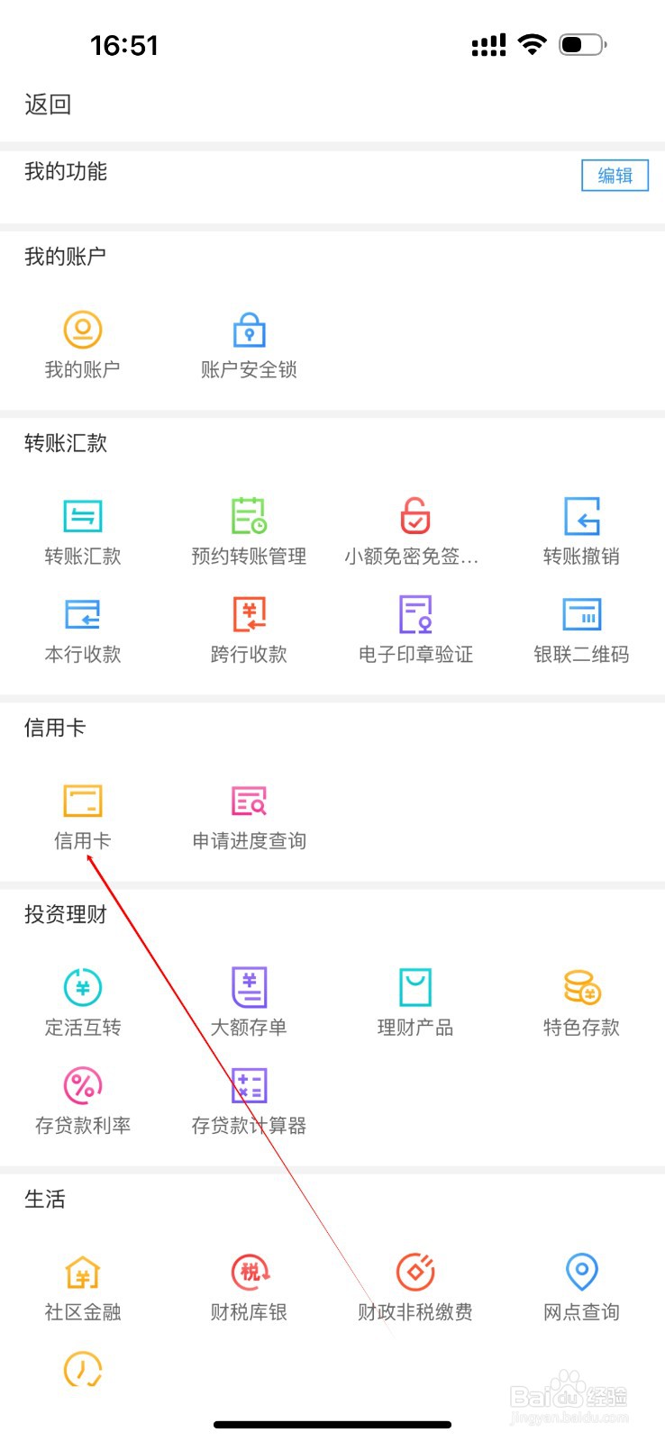Open 我的账户 icon

click(83, 330)
